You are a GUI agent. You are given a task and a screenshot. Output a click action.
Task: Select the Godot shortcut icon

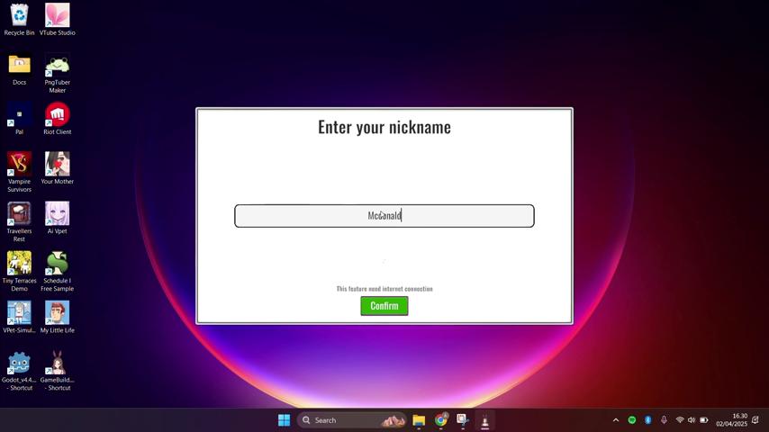point(19,363)
